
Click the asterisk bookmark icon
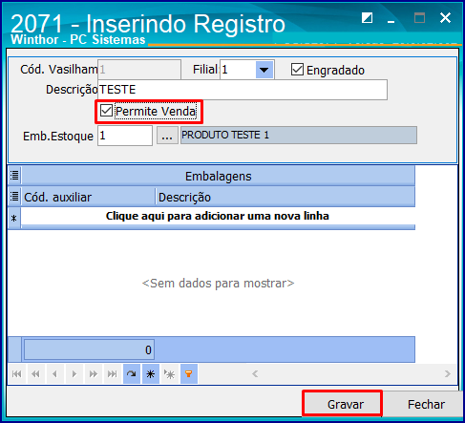[151, 373]
